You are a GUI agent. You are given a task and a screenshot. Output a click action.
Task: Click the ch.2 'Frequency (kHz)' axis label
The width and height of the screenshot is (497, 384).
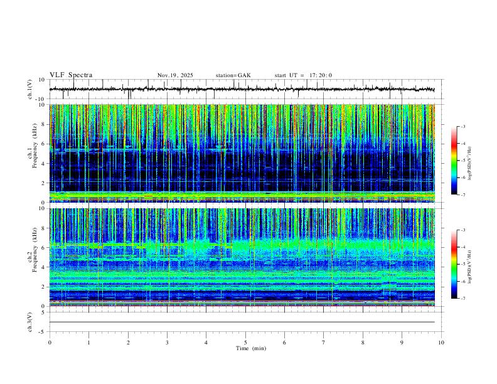coord(35,250)
